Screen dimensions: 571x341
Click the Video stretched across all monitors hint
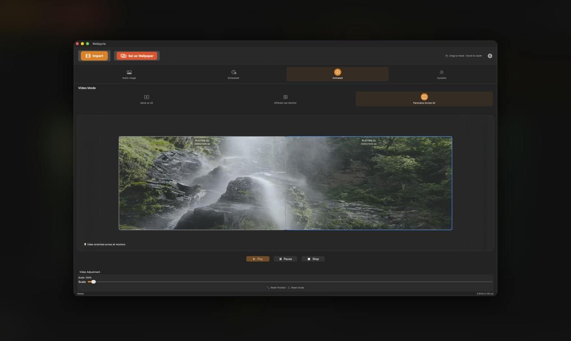point(105,245)
